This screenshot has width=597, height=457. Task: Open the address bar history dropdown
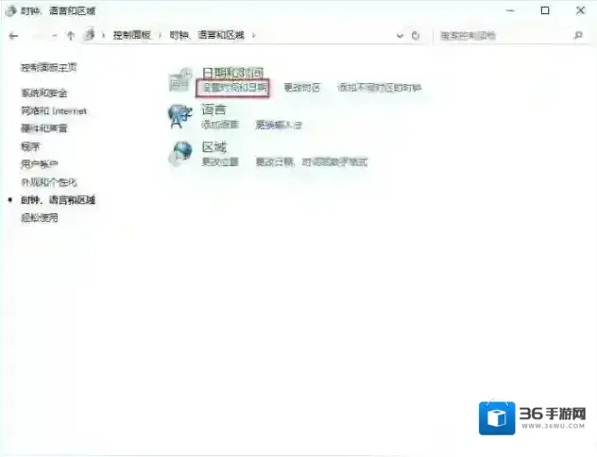(400, 36)
